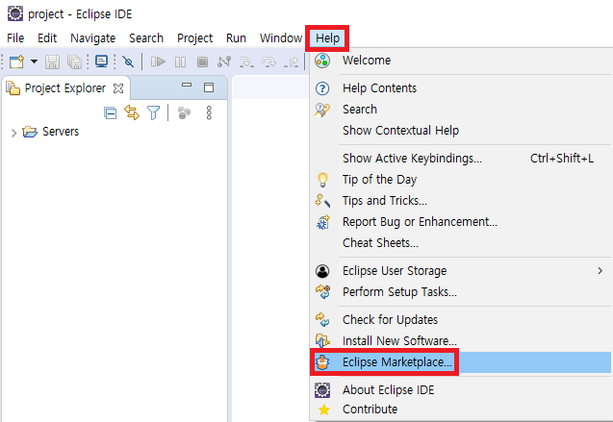Viewport: 613px width, 422px height.
Task: Toggle Skip All Breakpoints icon
Action: pos(128,62)
